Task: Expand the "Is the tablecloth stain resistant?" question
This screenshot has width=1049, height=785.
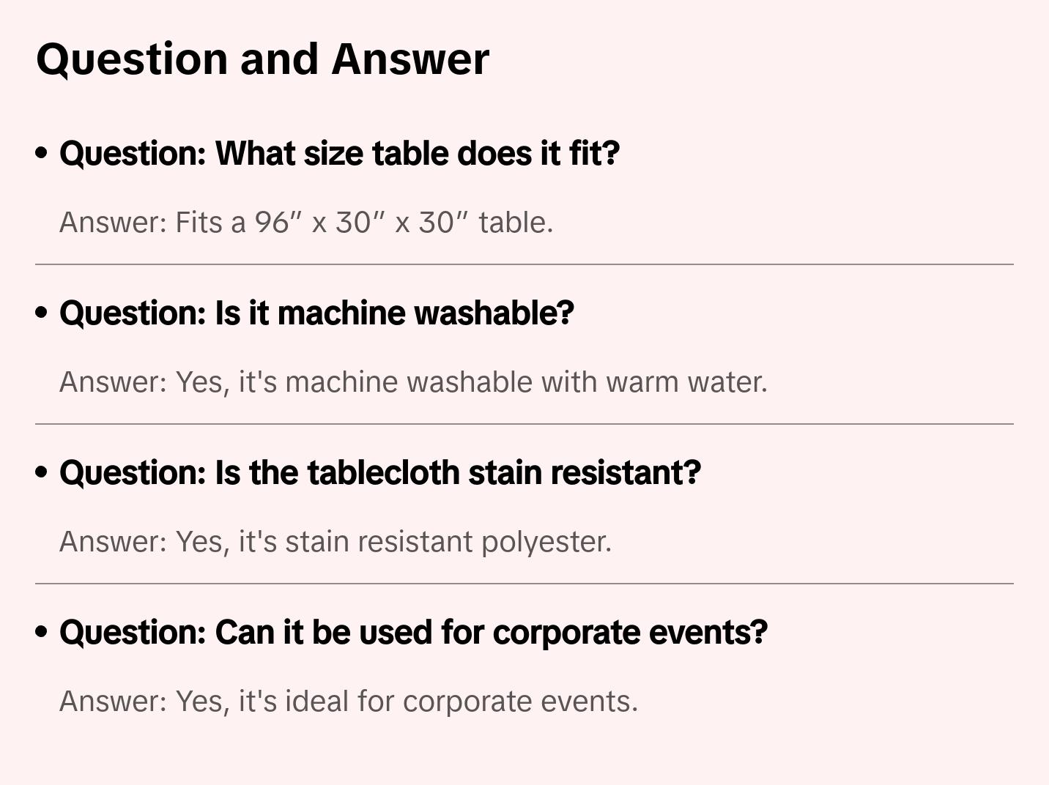Action: coord(380,473)
